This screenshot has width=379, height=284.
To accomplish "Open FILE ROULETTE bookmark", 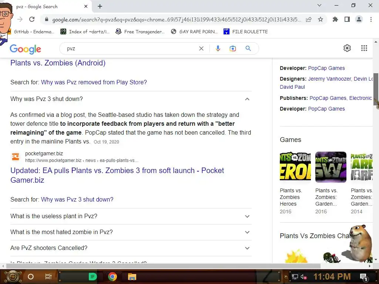I will tap(246, 32).
